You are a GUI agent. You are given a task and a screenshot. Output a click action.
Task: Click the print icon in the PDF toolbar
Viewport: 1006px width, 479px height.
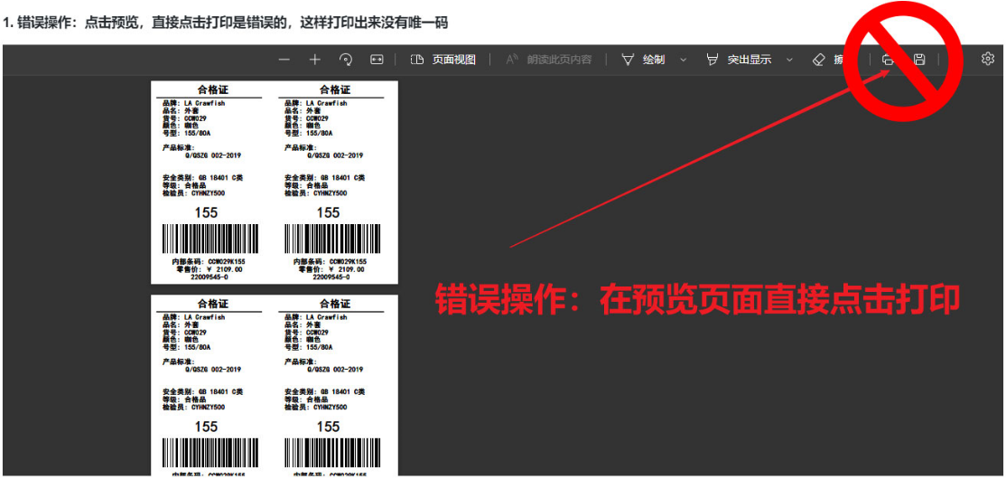(x=888, y=60)
